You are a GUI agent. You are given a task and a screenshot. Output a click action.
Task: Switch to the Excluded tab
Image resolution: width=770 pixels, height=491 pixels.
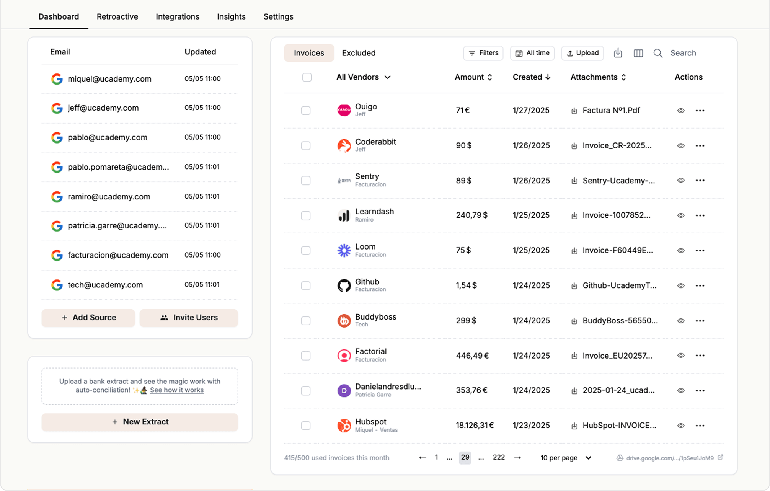(x=359, y=53)
